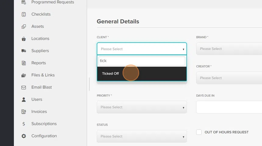262x146 pixels.
Task: Click the Checklists clipboard icon
Action: pyautogui.click(x=24, y=14)
